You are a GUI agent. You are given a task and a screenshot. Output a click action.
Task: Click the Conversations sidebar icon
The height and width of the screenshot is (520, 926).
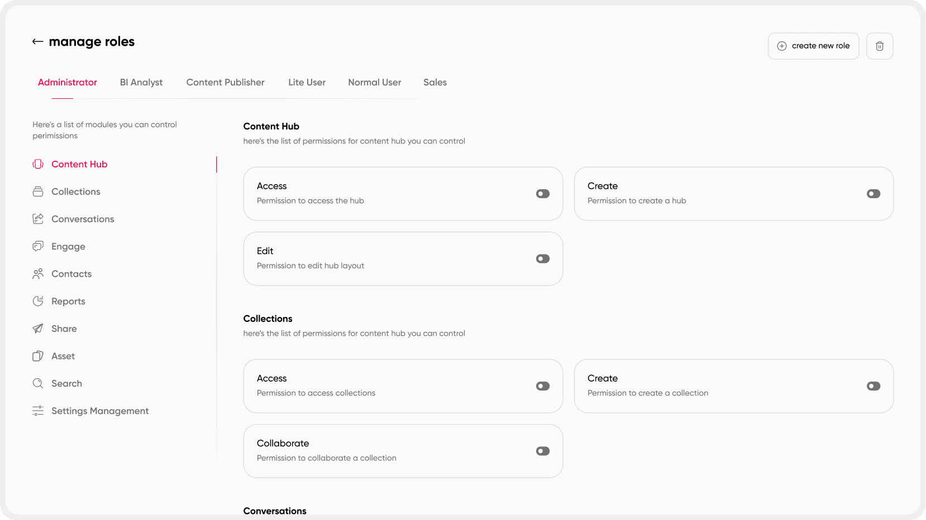(x=38, y=219)
